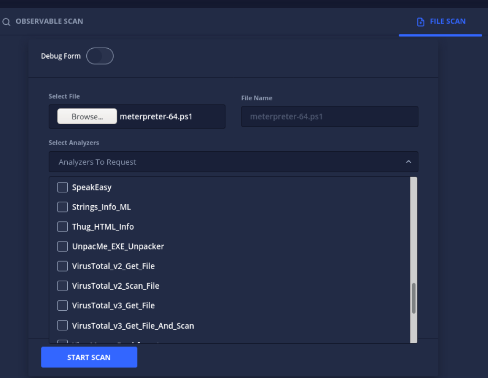Click the selected meterpreter-64.ps1 file label
Viewport: 488px width, 378px height.
coord(156,116)
